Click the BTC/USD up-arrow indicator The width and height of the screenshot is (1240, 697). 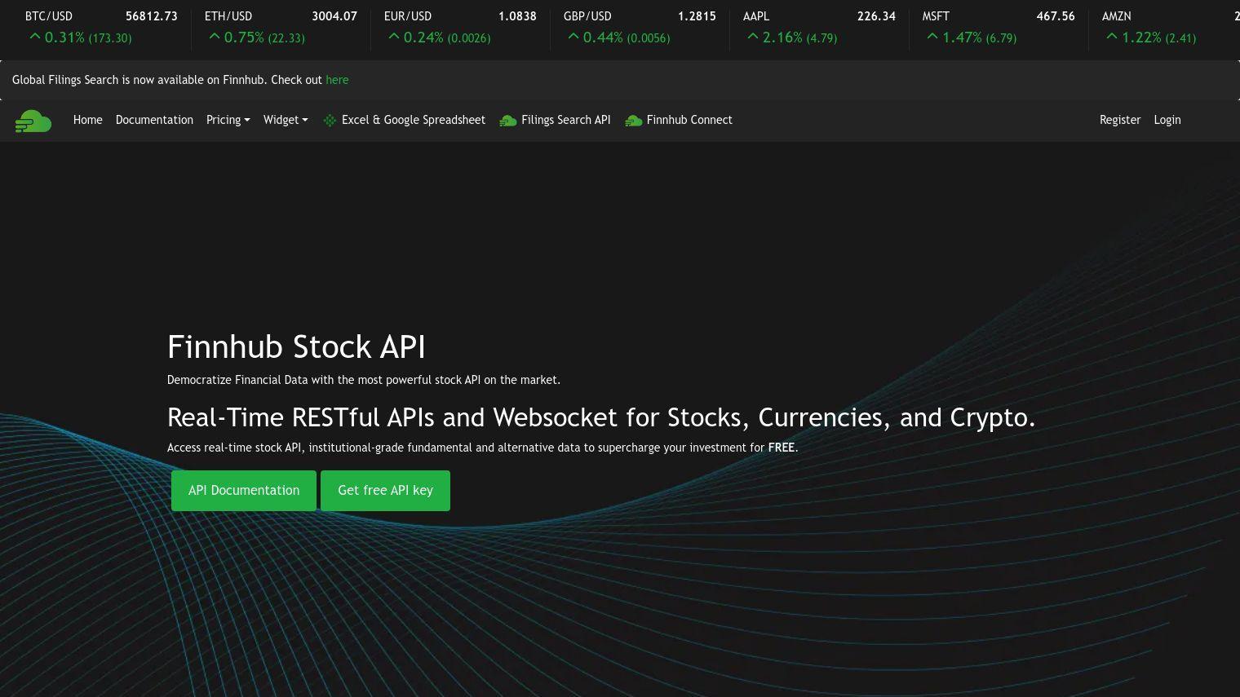34,37
